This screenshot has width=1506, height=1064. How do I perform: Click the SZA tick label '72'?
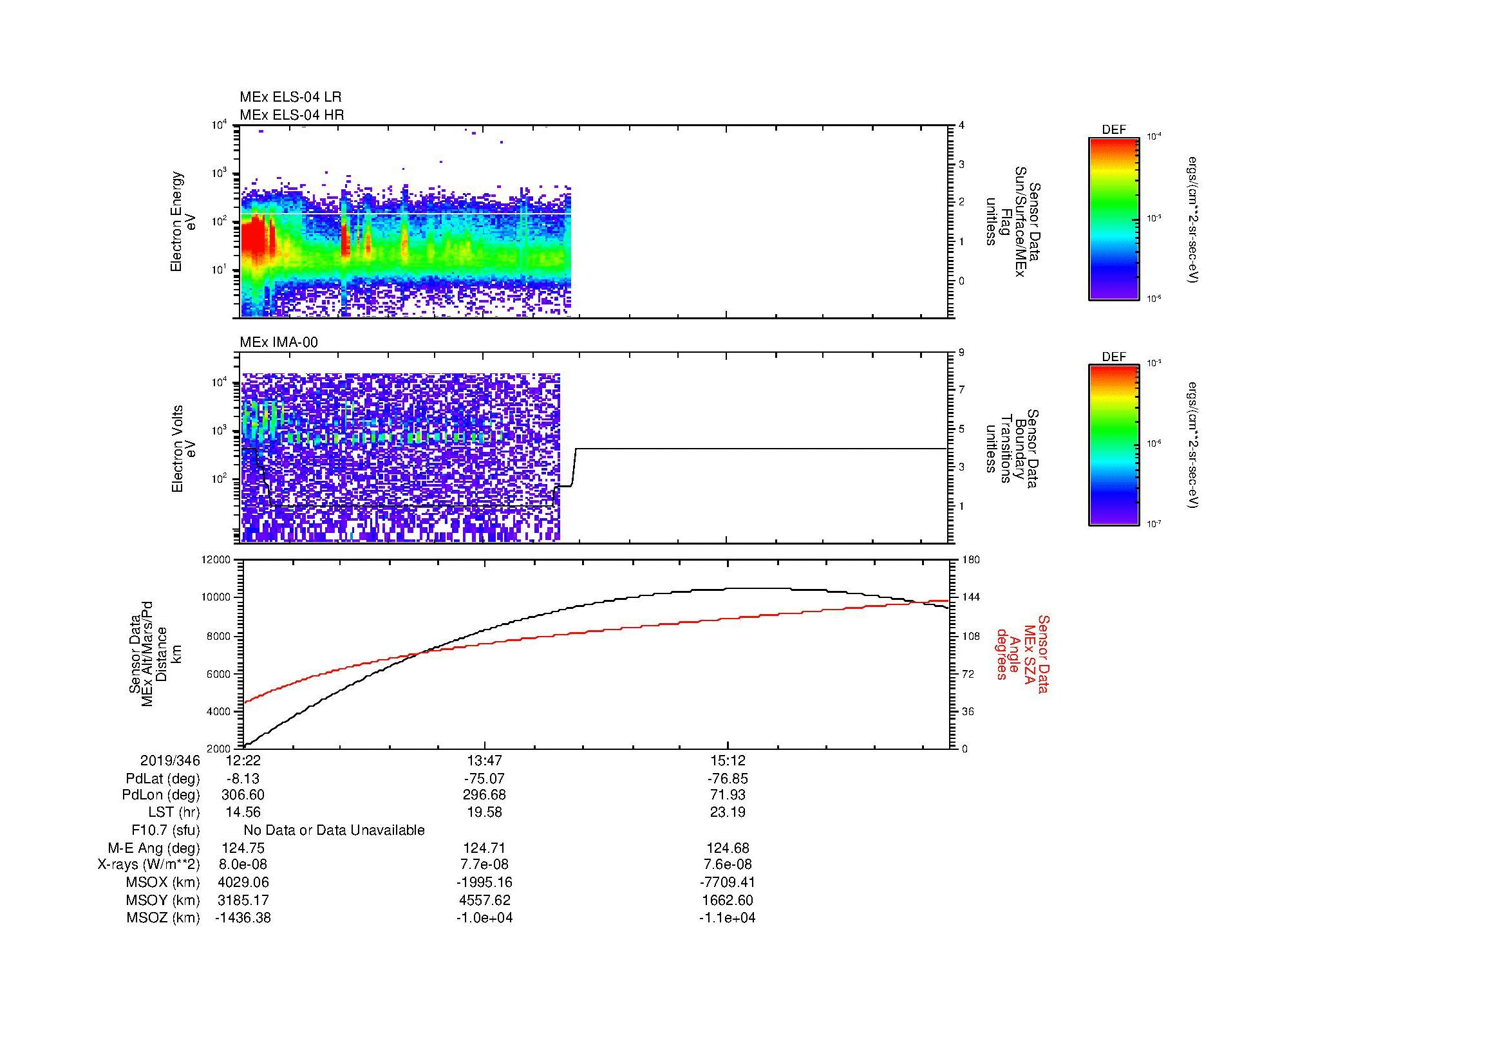pyautogui.click(x=968, y=674)
